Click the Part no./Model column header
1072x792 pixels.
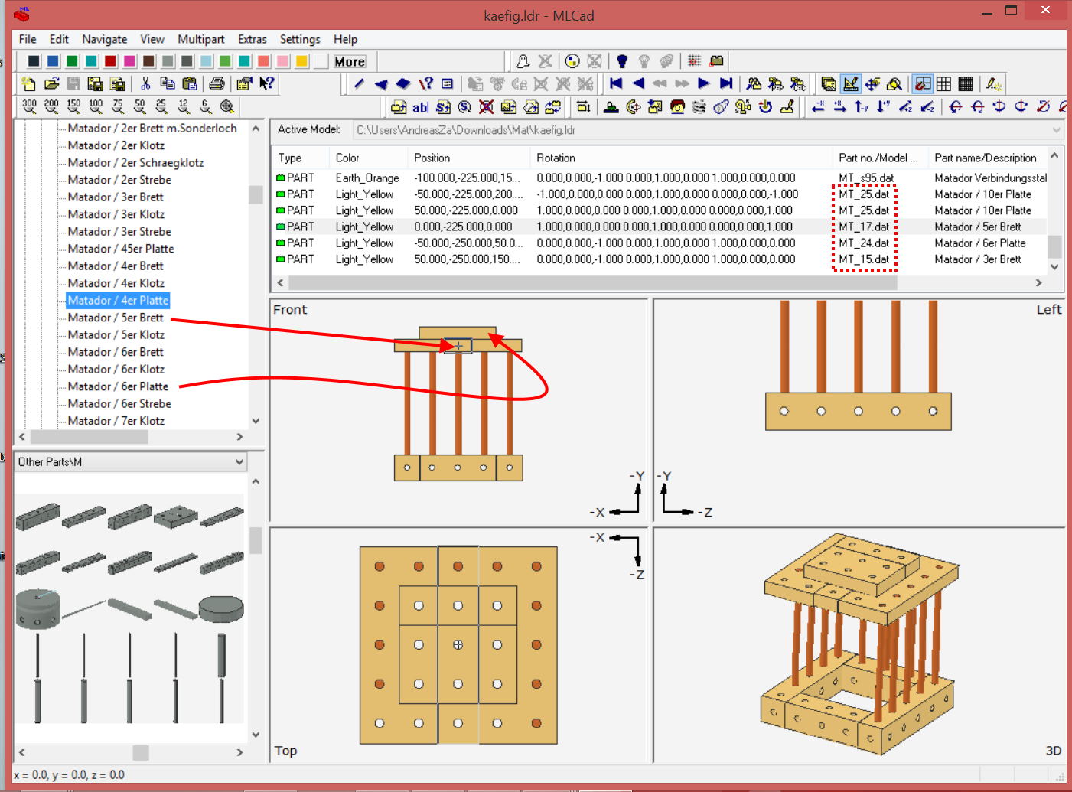tap(880, 158)
